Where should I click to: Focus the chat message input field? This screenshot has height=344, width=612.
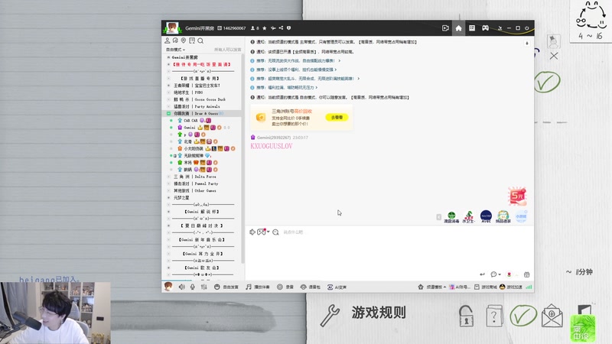pos(390,252)
